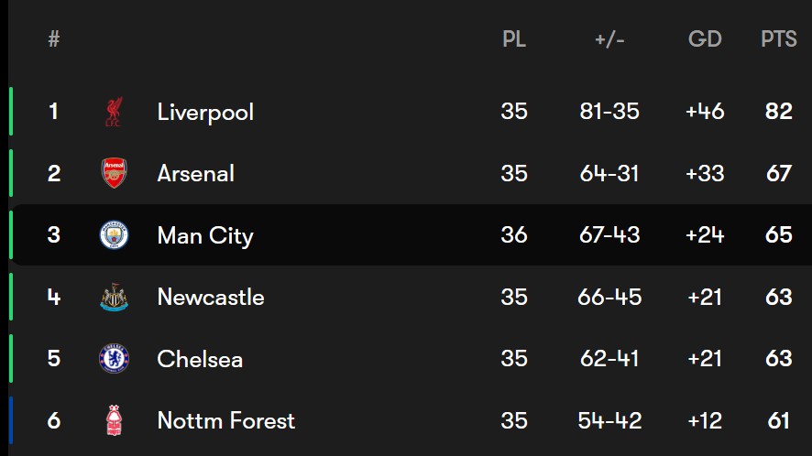Sort by the GD column header

705,38
